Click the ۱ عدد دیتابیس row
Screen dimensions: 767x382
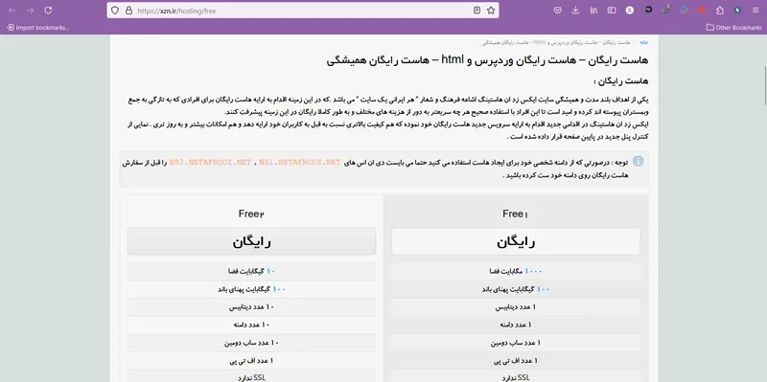click(516, 307)
